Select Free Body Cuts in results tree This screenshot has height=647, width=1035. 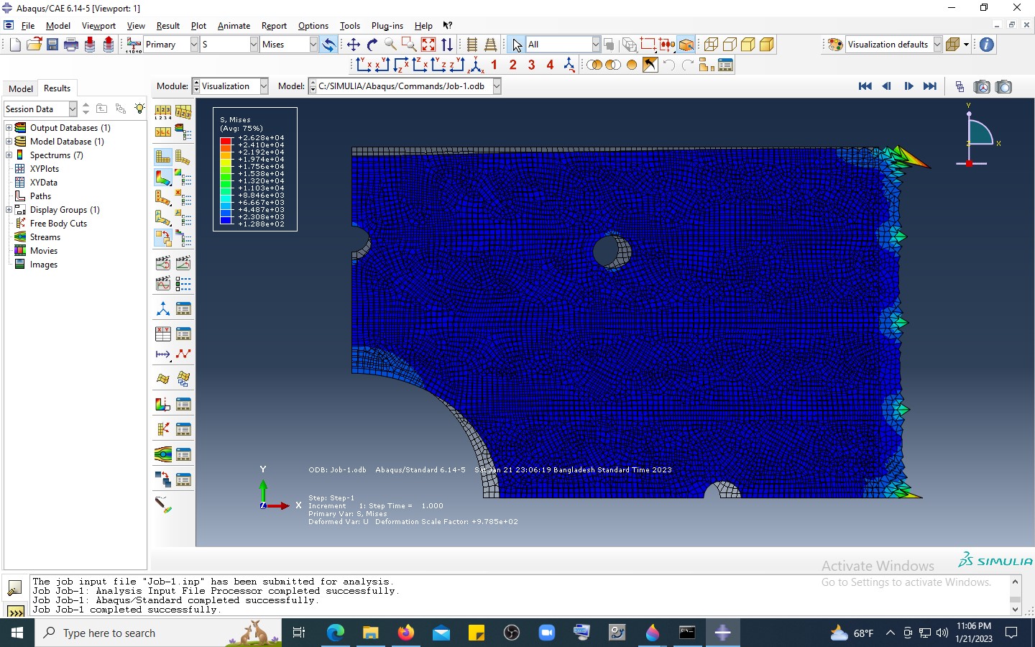(58, 224)
